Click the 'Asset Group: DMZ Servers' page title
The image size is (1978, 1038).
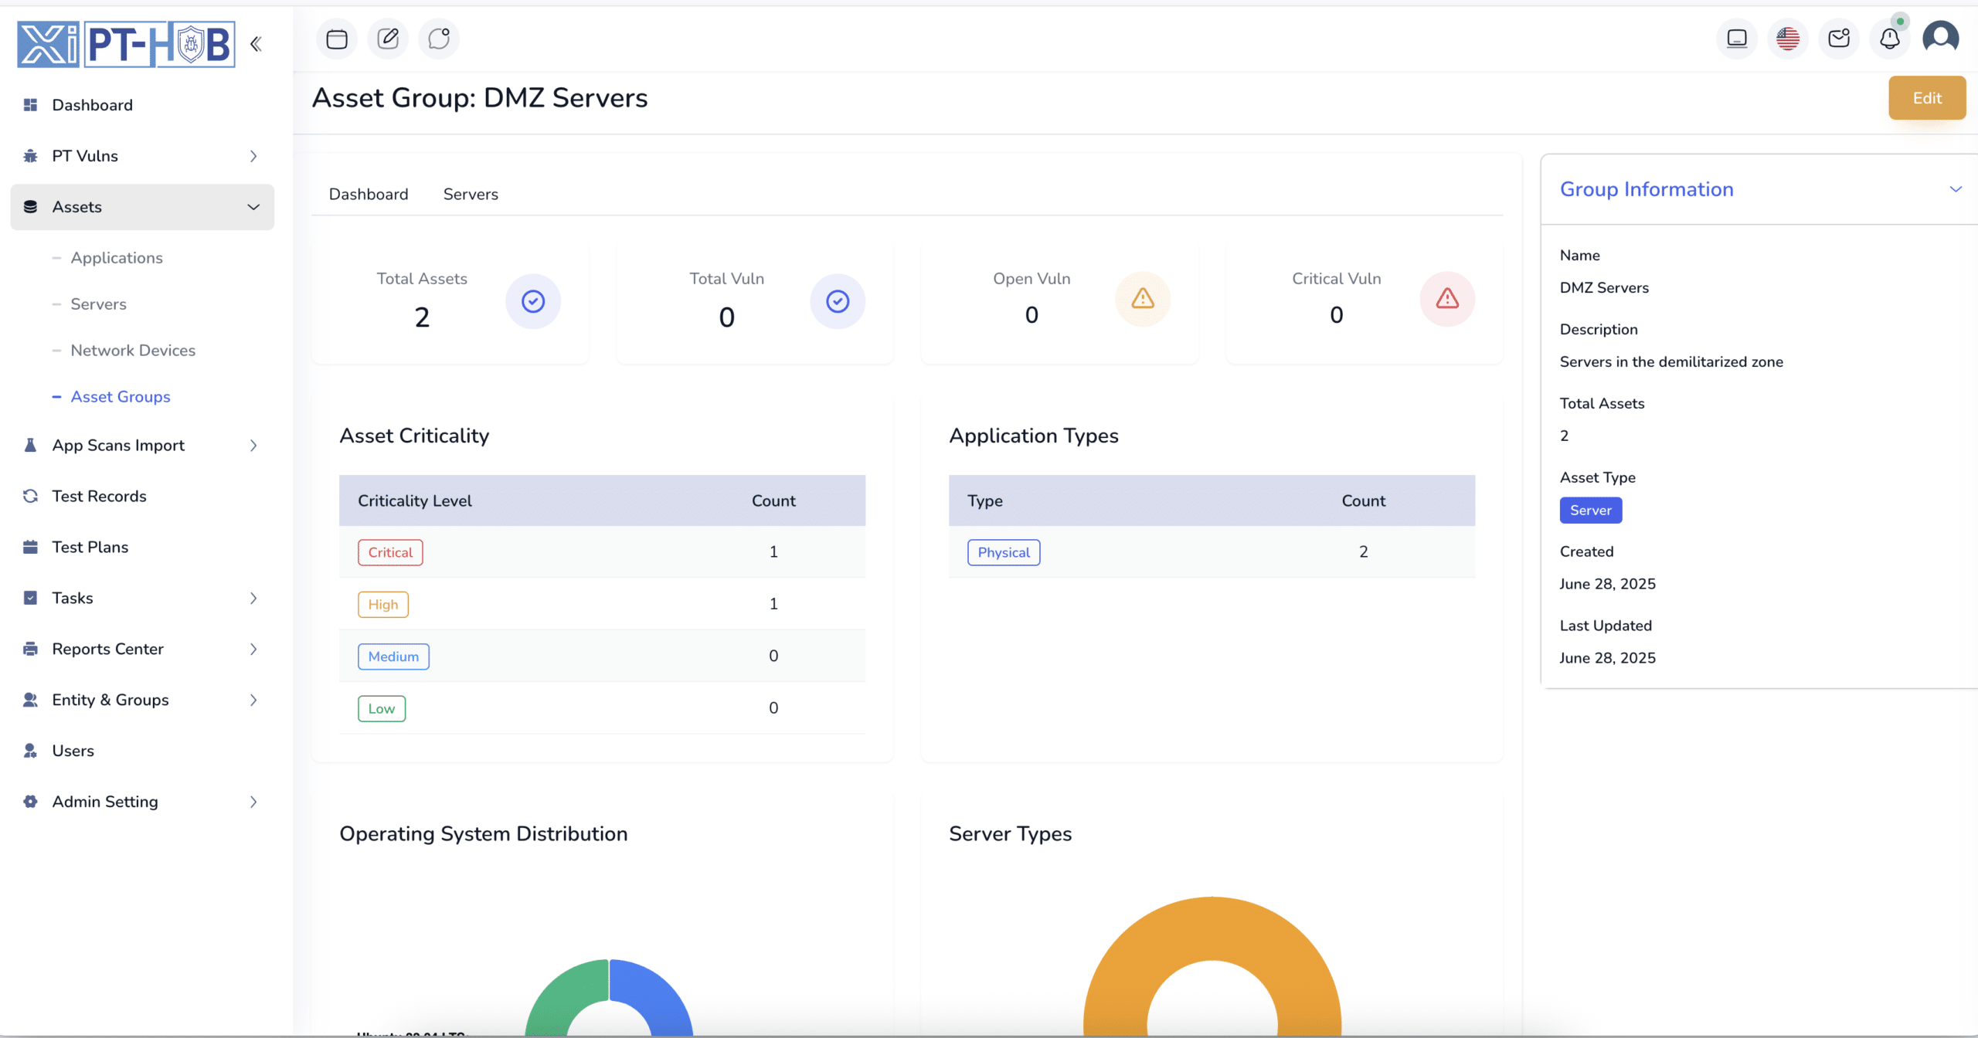point(480,98)
